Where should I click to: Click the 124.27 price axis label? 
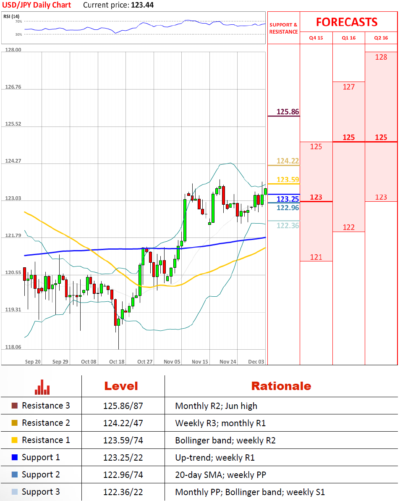pyautogui.click(x=13, y=161)
